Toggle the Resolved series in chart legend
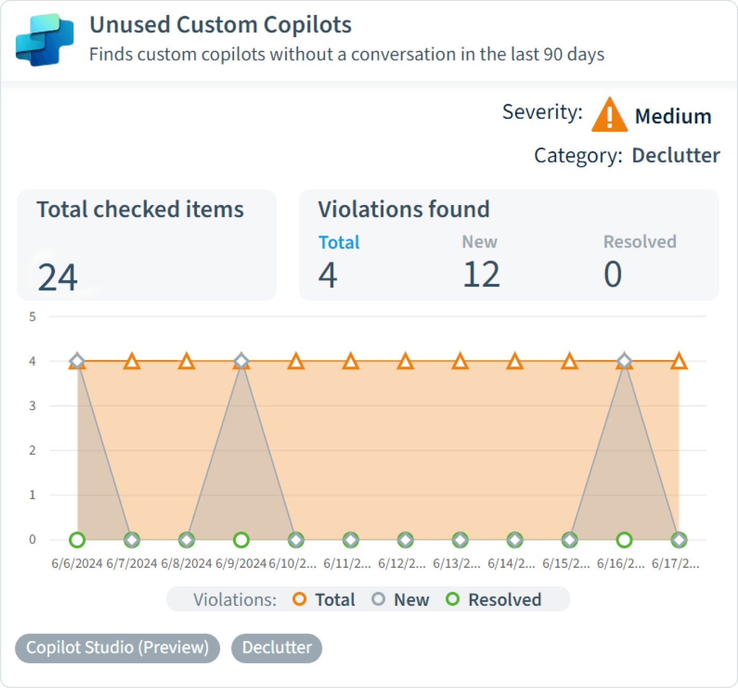 [494, 600]
